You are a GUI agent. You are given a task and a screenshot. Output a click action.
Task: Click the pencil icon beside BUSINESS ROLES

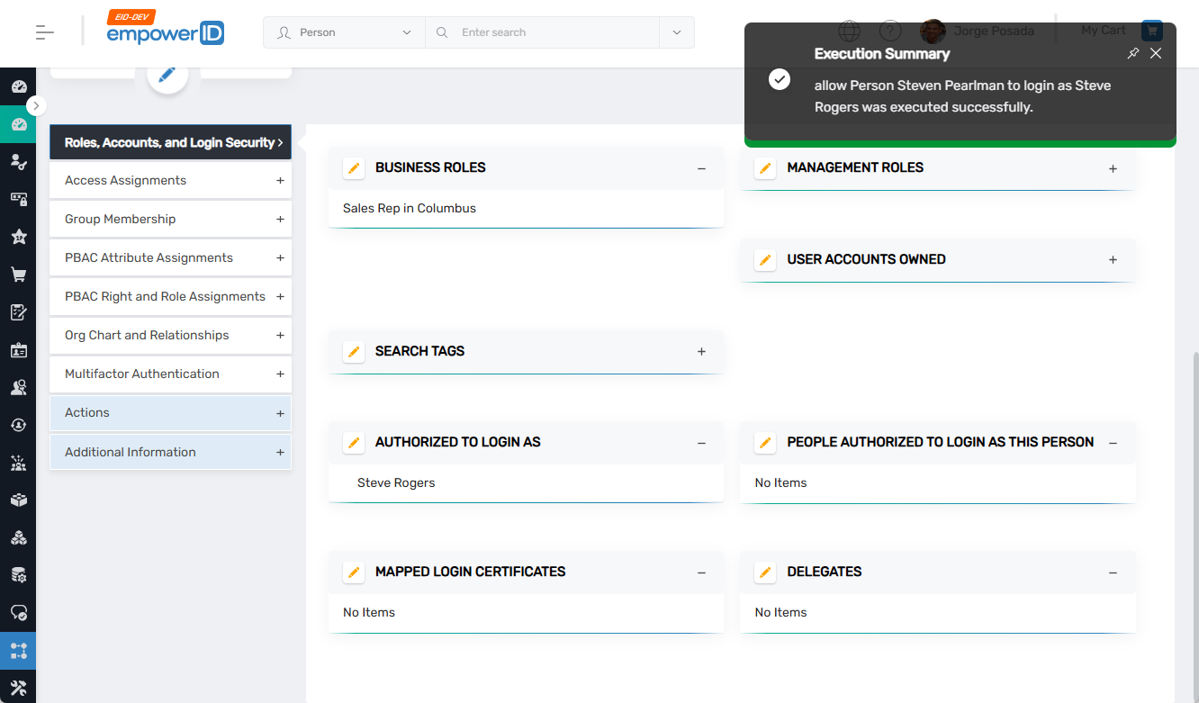(x=354, y=168)
